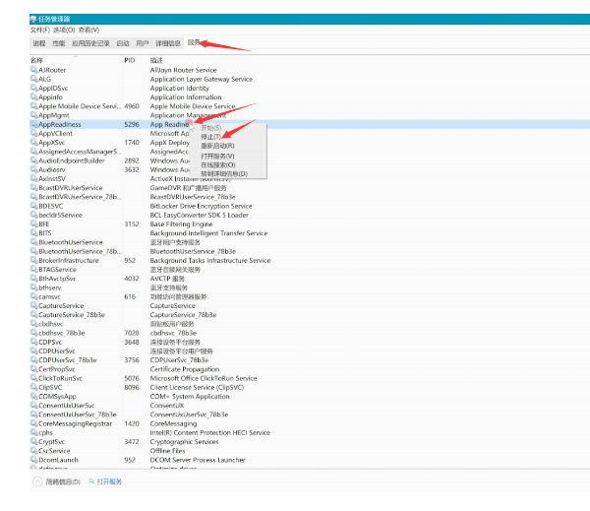Click the ClipSVC service icon
The image size is (590, 511).
pyautogui.click(x=34, y=388)
